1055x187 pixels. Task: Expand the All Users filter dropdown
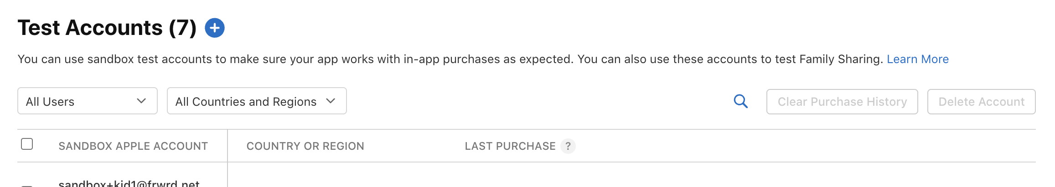[87, 101]
